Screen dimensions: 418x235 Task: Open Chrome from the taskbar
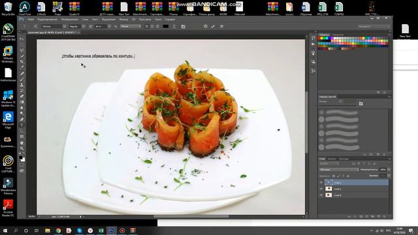58,230
